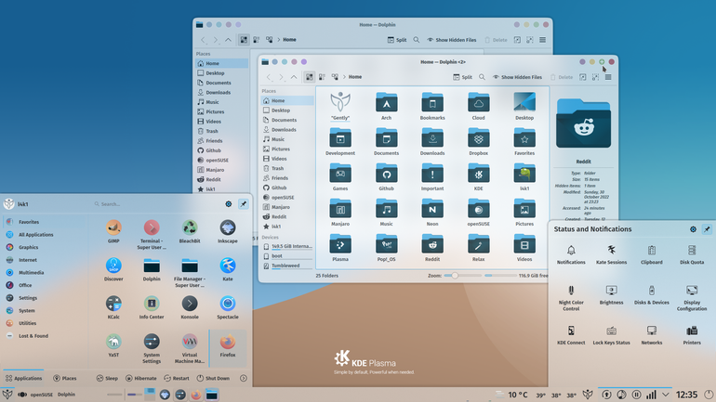The height and width of the screenshot is (402, 716).
Task: Toggle Show Hidden Files in Dolphin <2>
Action: pyautogui.click(x=517, y=77)
